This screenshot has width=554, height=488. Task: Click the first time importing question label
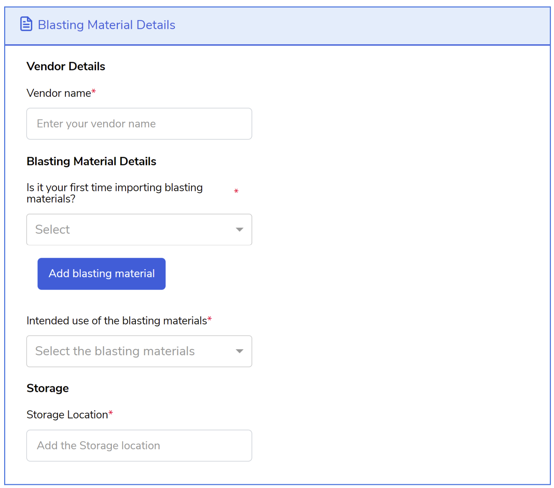pos(115,193)
